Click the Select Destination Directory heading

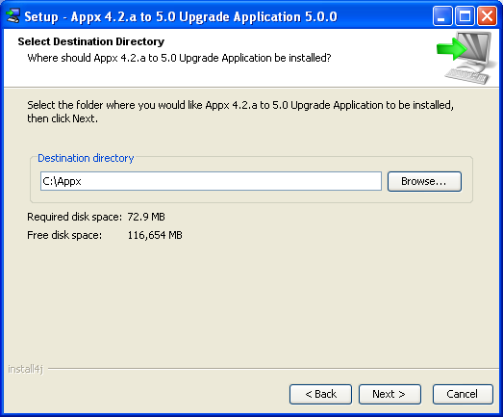90,41
